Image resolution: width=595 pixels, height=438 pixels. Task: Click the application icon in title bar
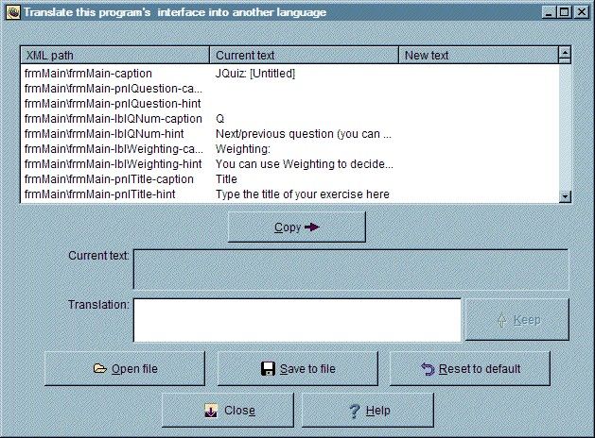click(13, 12)
